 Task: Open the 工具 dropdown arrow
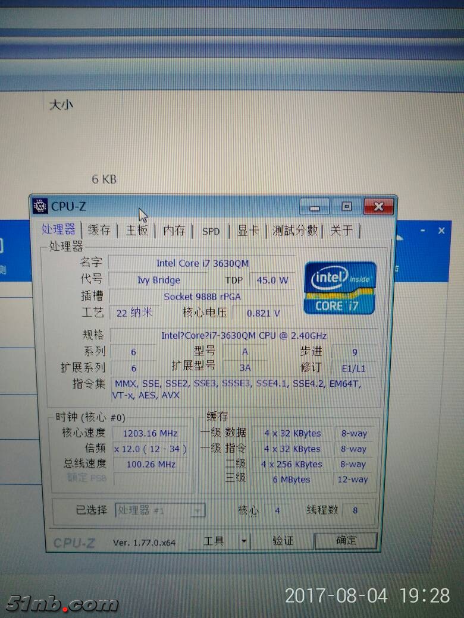(x=244, y=541)
